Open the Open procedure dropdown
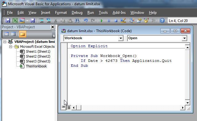Screen dimensions: 197x121 [184, 38]
